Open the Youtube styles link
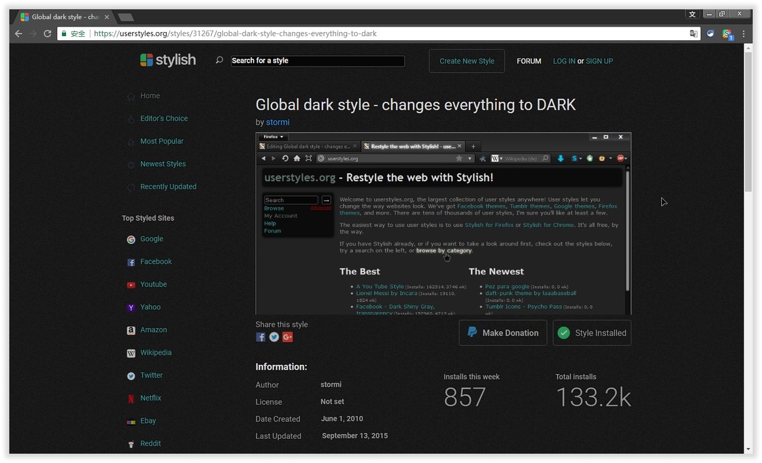Screen dimensions: 762x463 pyautogui.click(x=154, y=285)
